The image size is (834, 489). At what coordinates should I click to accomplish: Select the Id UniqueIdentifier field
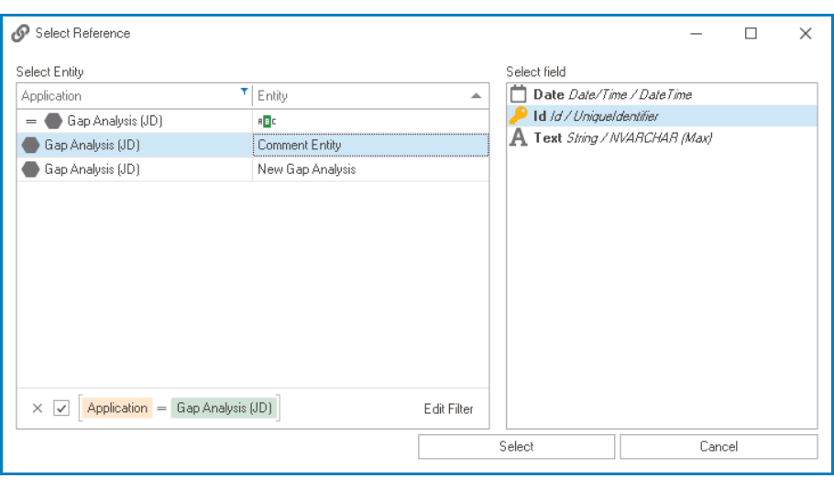pos(662,116)
